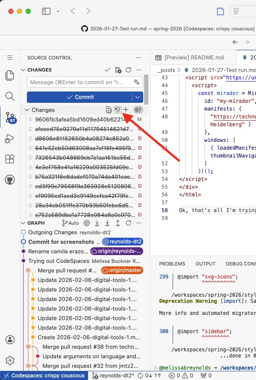
Task: Open Source Control view with 67 badge
Action: coord(10,118)
